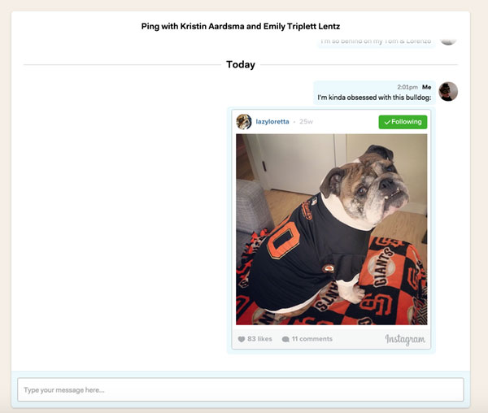
Task: Click the 25w post timestamp
Action: coord(306,122)
